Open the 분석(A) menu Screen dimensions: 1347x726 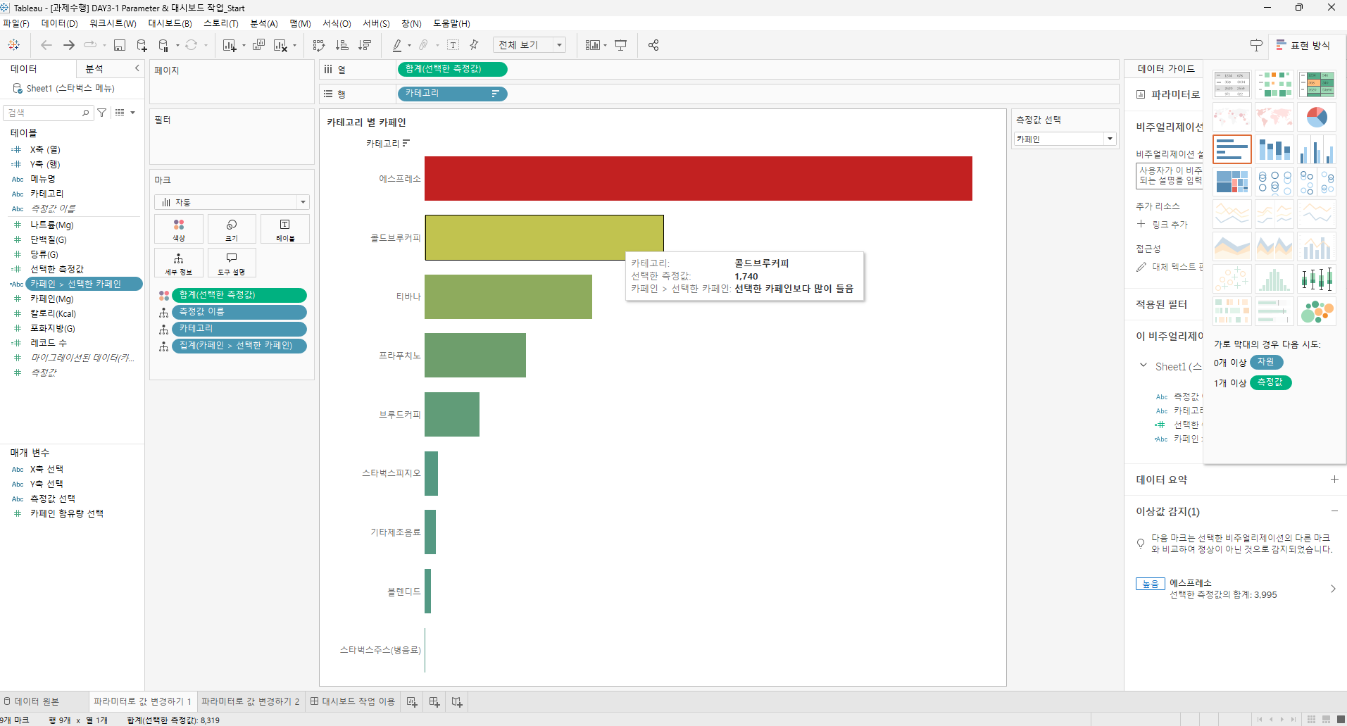pyautogui.click(x=264, y=24)
